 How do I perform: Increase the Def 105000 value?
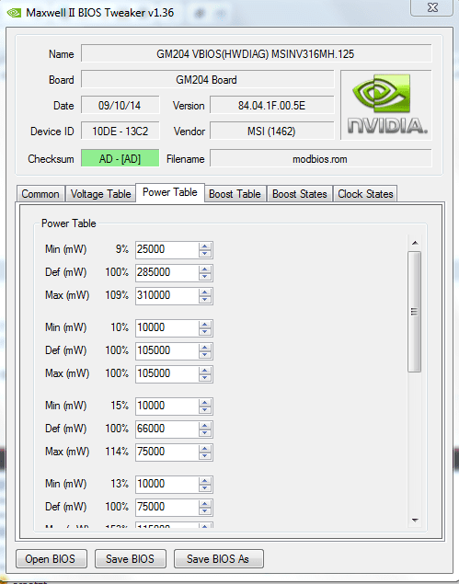click(x=205, y=347)
